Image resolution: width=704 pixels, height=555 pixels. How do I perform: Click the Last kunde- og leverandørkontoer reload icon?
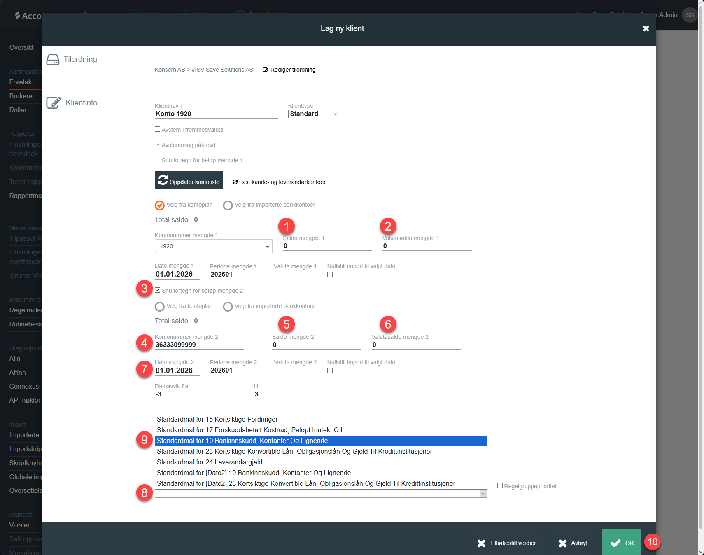coord(235,182)
